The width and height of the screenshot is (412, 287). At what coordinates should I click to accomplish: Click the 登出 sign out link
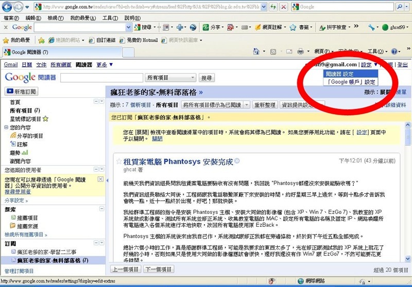403,64
